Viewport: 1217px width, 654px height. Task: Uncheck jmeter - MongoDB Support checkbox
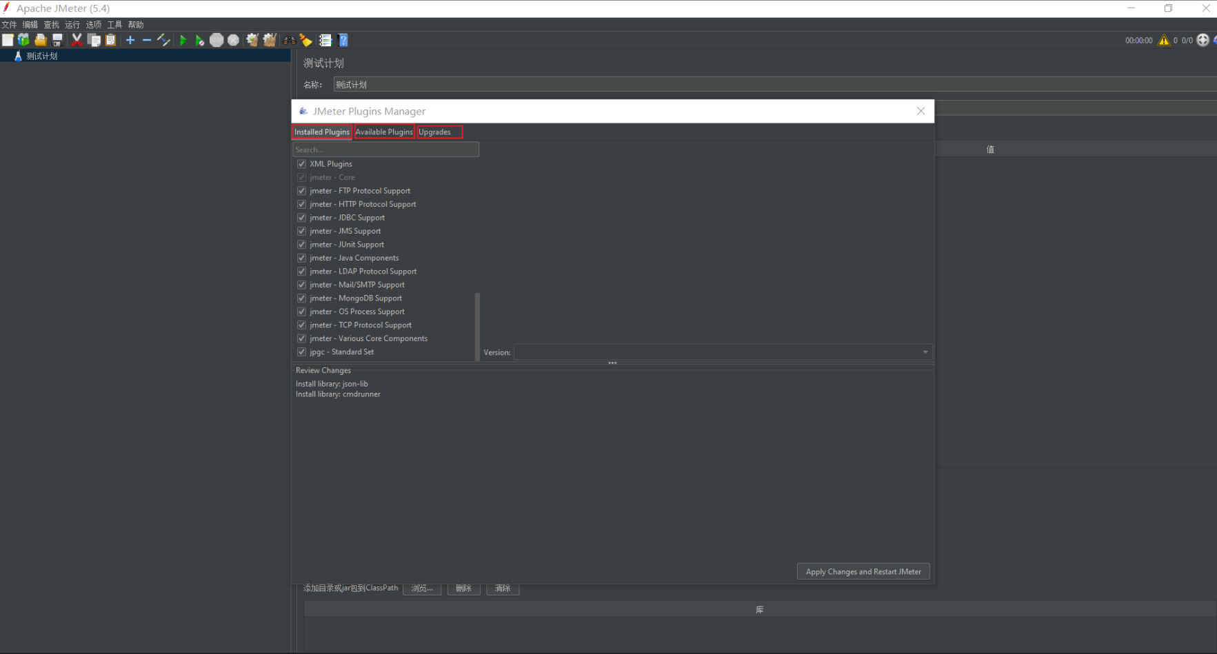301,298
